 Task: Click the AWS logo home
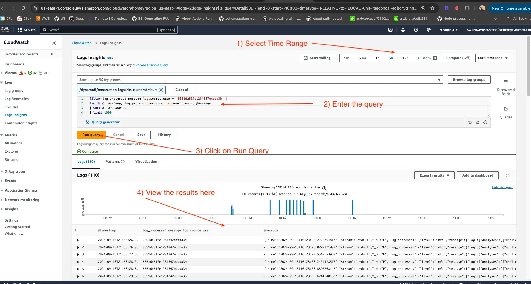coord(5,29)
